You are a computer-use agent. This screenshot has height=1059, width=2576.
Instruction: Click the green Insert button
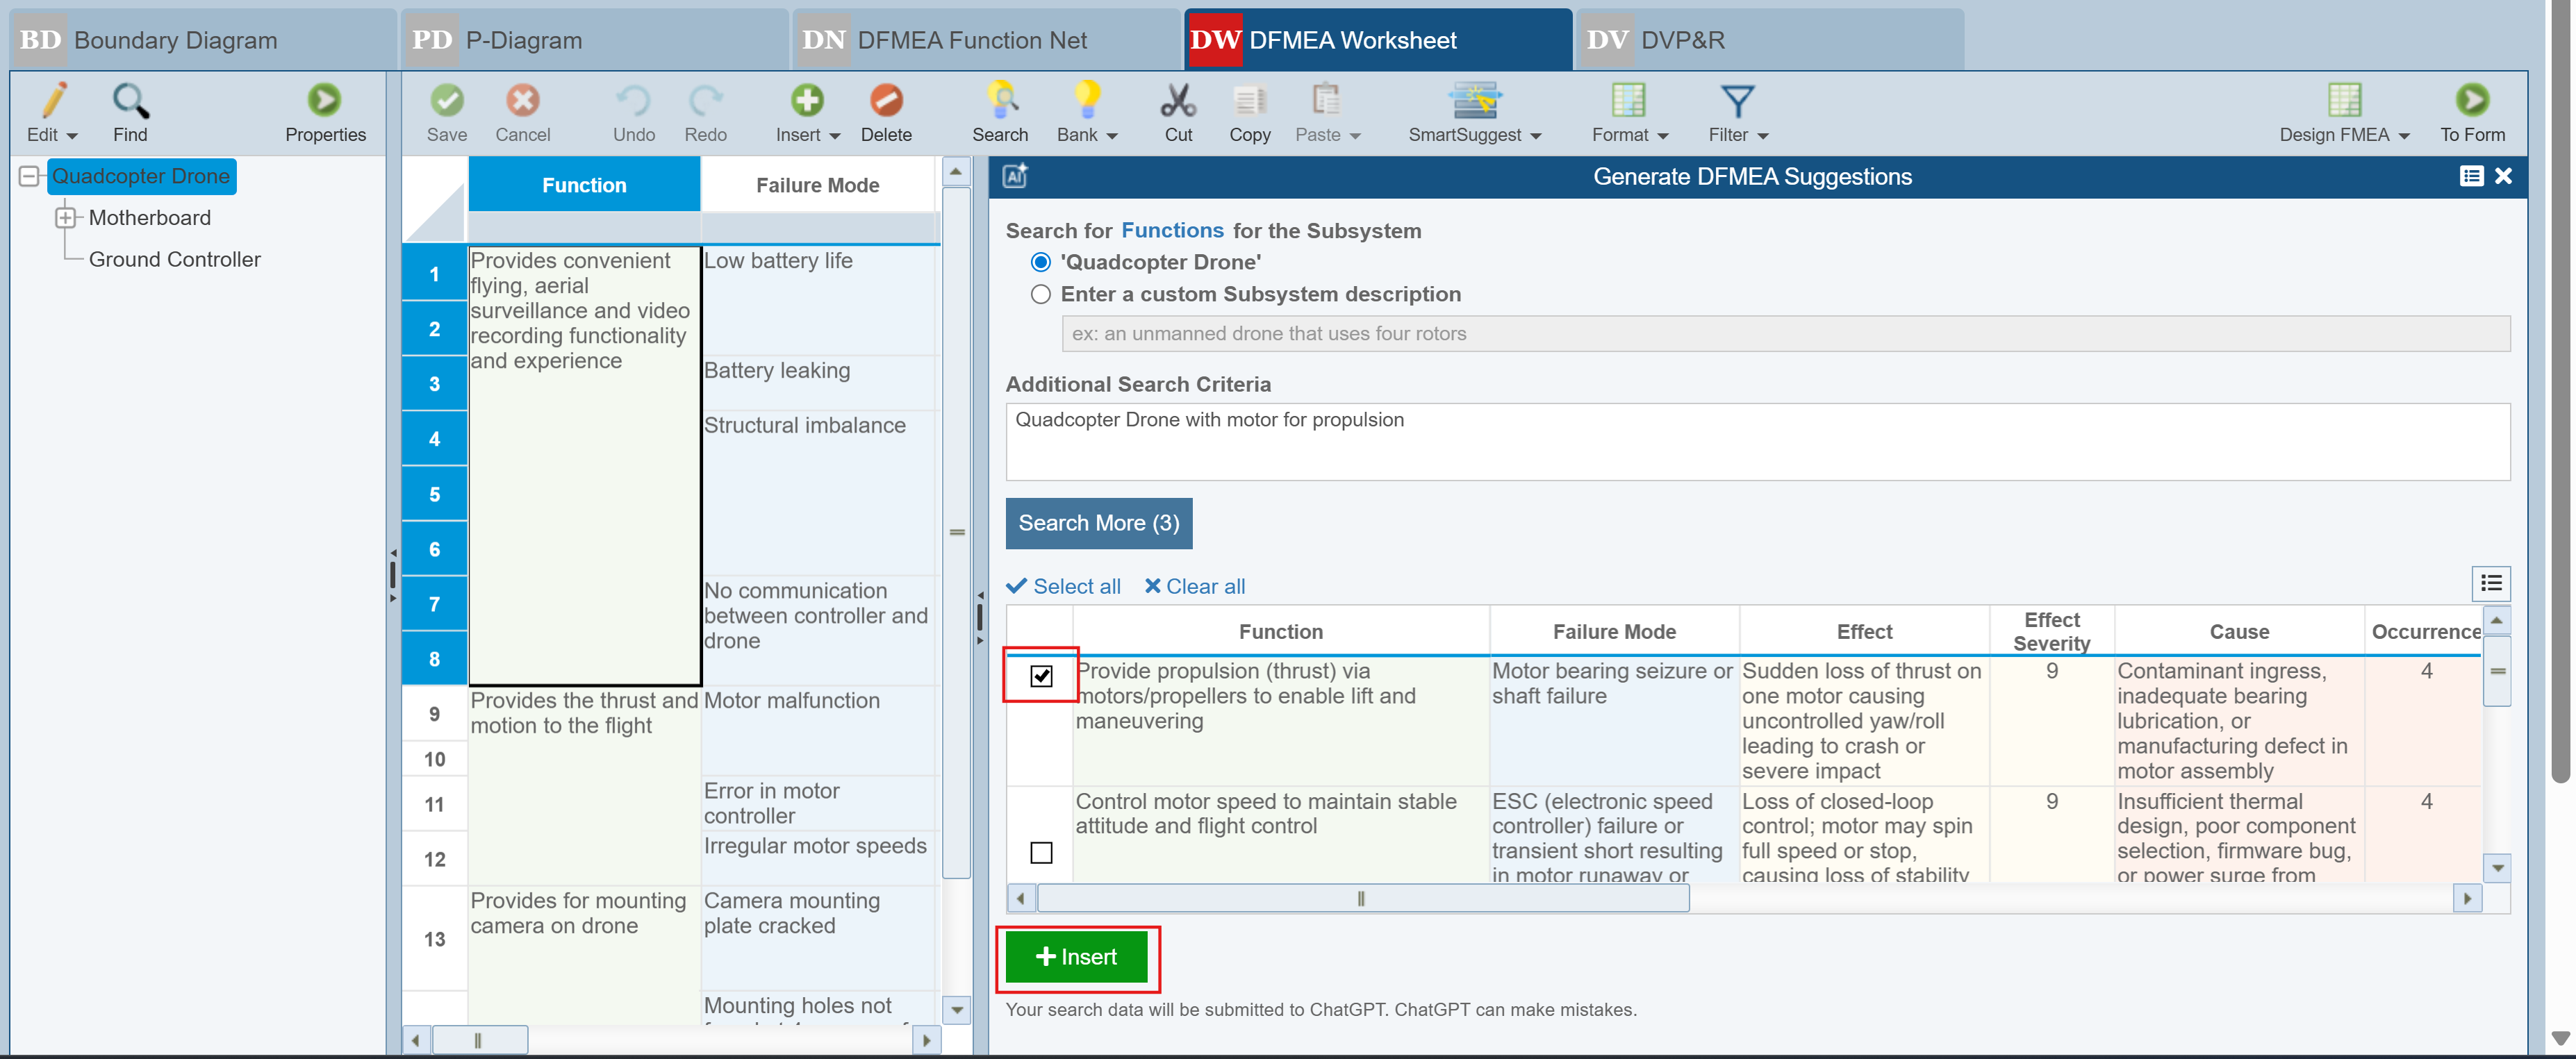pyautogui.click(x=1076, y=956)
